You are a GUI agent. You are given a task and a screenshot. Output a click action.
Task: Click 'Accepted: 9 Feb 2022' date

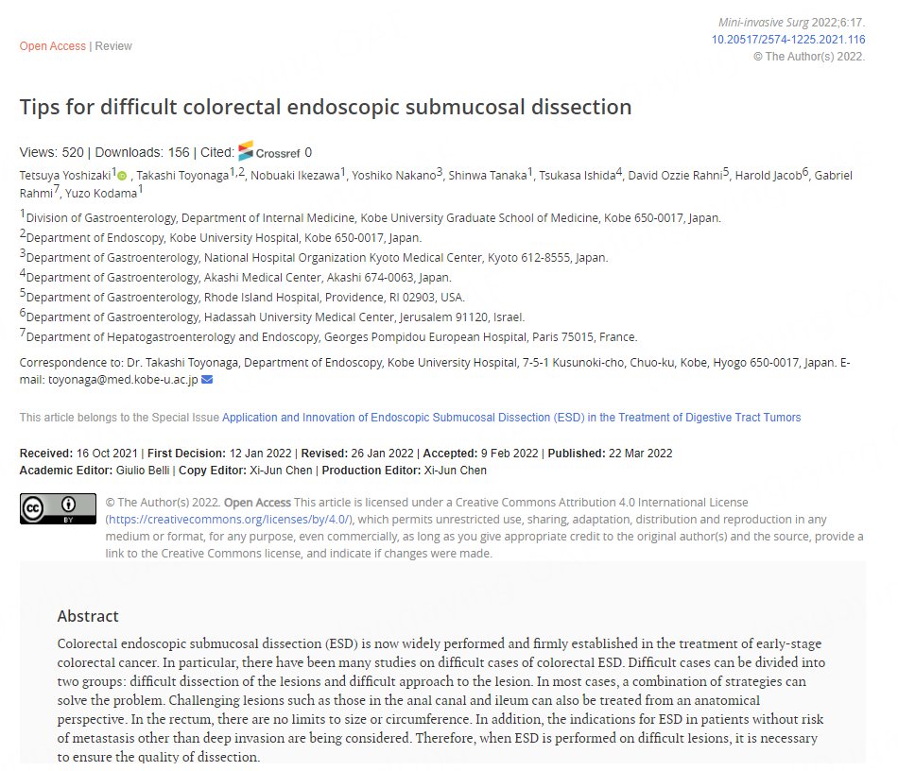click(x=479, y=454)
